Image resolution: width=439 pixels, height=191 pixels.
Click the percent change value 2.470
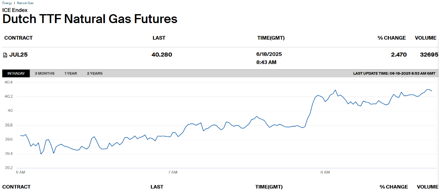[x=399, y=55]
